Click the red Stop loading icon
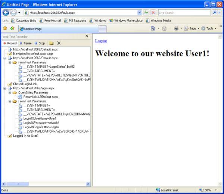The width and height of the screenshot is (224, 194). (x=153, y=12)
